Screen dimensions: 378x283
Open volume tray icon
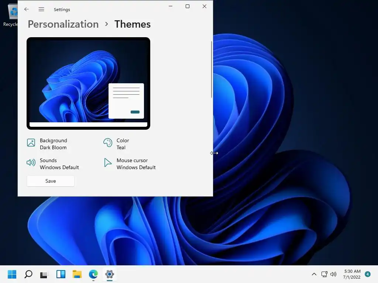pyautogui.click(x=333, y=274)
